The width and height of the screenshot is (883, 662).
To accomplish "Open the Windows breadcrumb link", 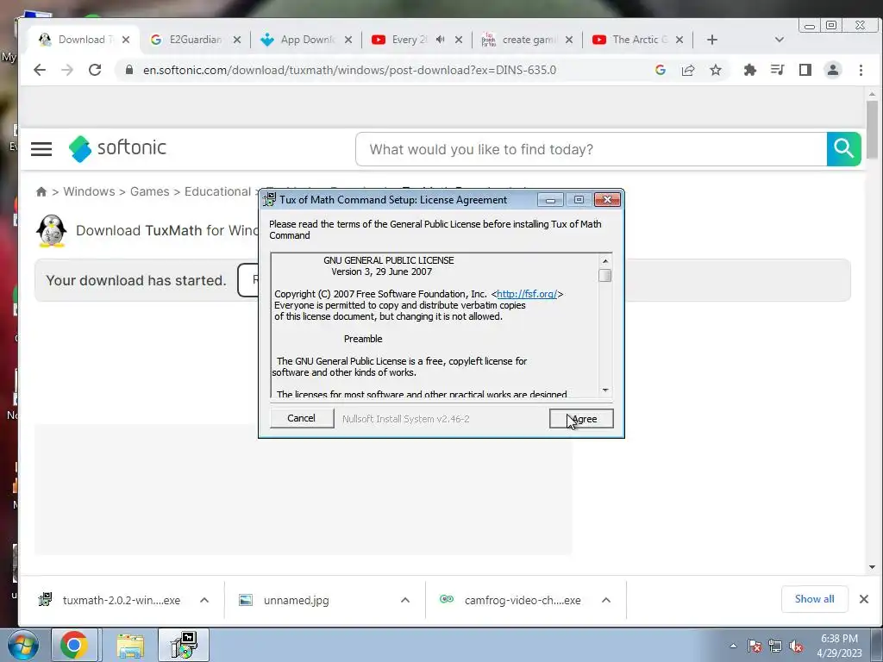I will point(89,191).
